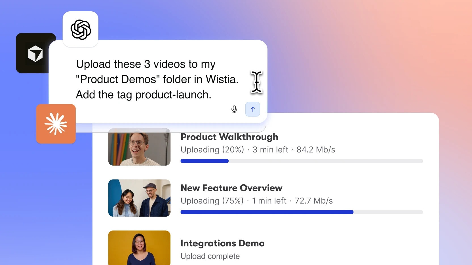The height and width of the screenshot is (265, 472).
Task: Click the New Feature Overview progress bar
Action: point(302,212)
